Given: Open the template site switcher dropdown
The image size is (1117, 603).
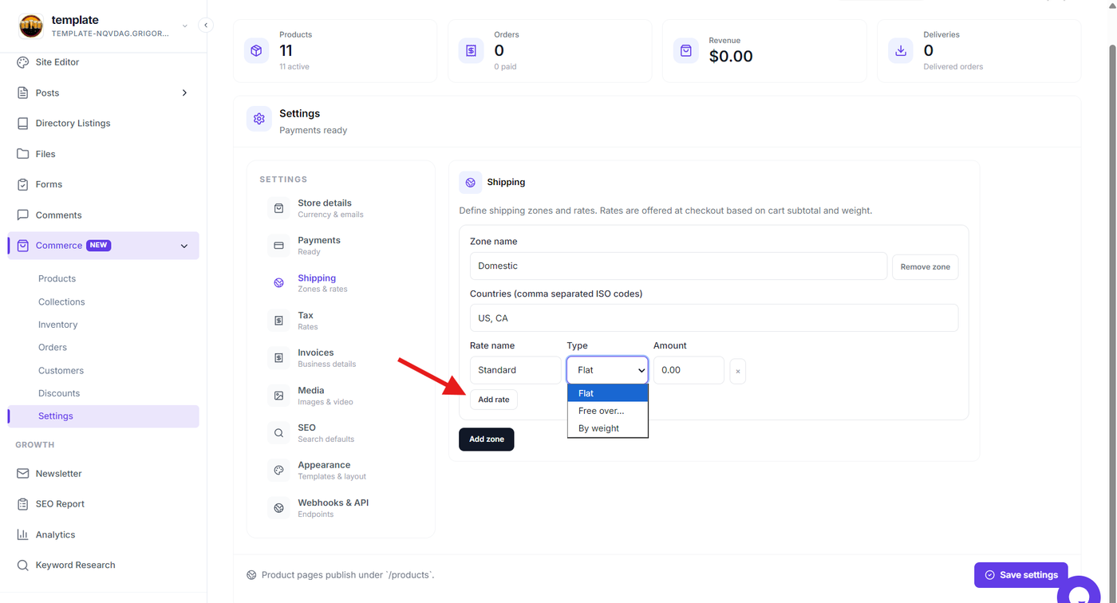Looking at the screenshot, I should coord(184,26).
